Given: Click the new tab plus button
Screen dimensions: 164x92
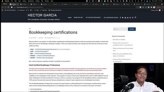Looking at the screenshot, I should [155, 4].
